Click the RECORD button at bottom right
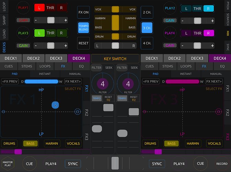The height and width of the screenshot is (172, 231). pos(222,164)
